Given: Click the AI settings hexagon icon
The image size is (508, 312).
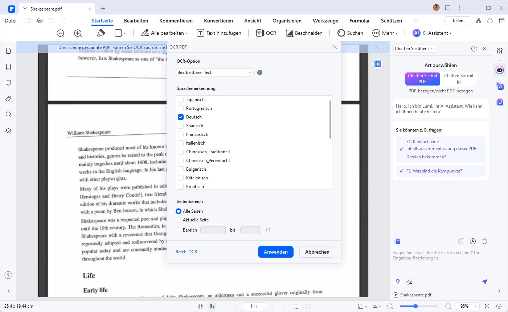Looking at the screenshot, I should click(484, 241).
